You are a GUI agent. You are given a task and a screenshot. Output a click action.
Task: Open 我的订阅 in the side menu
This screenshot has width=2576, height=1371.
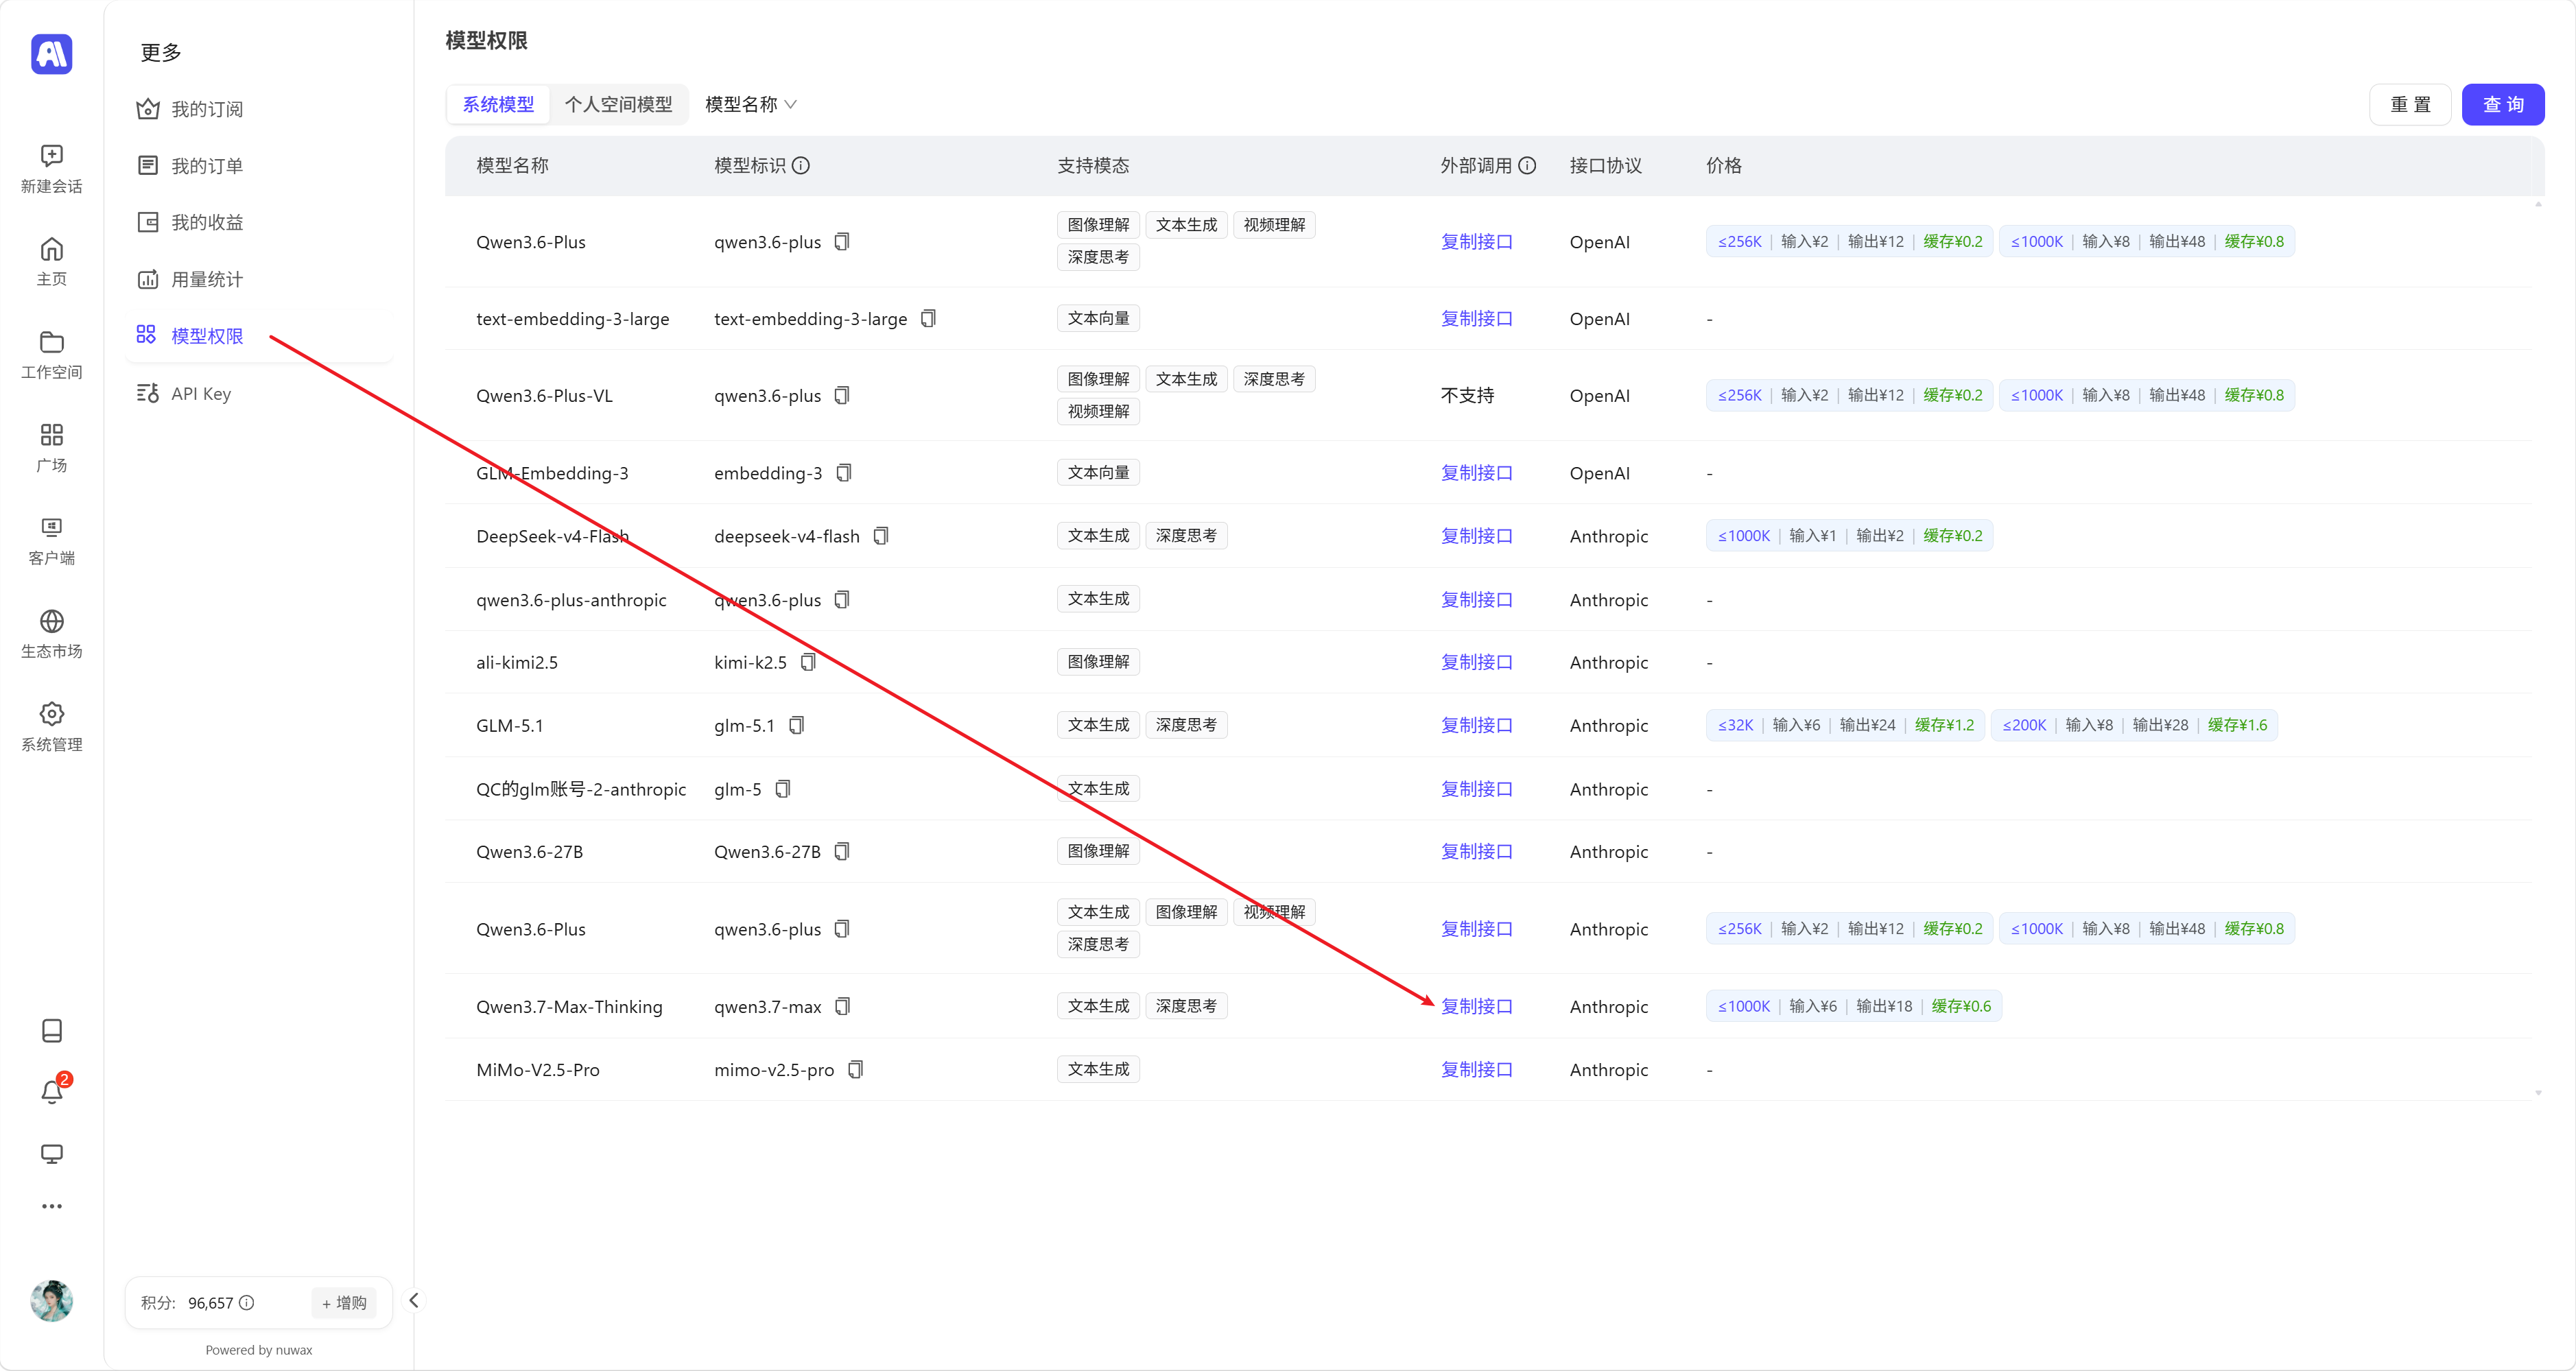tap(259, 109)
